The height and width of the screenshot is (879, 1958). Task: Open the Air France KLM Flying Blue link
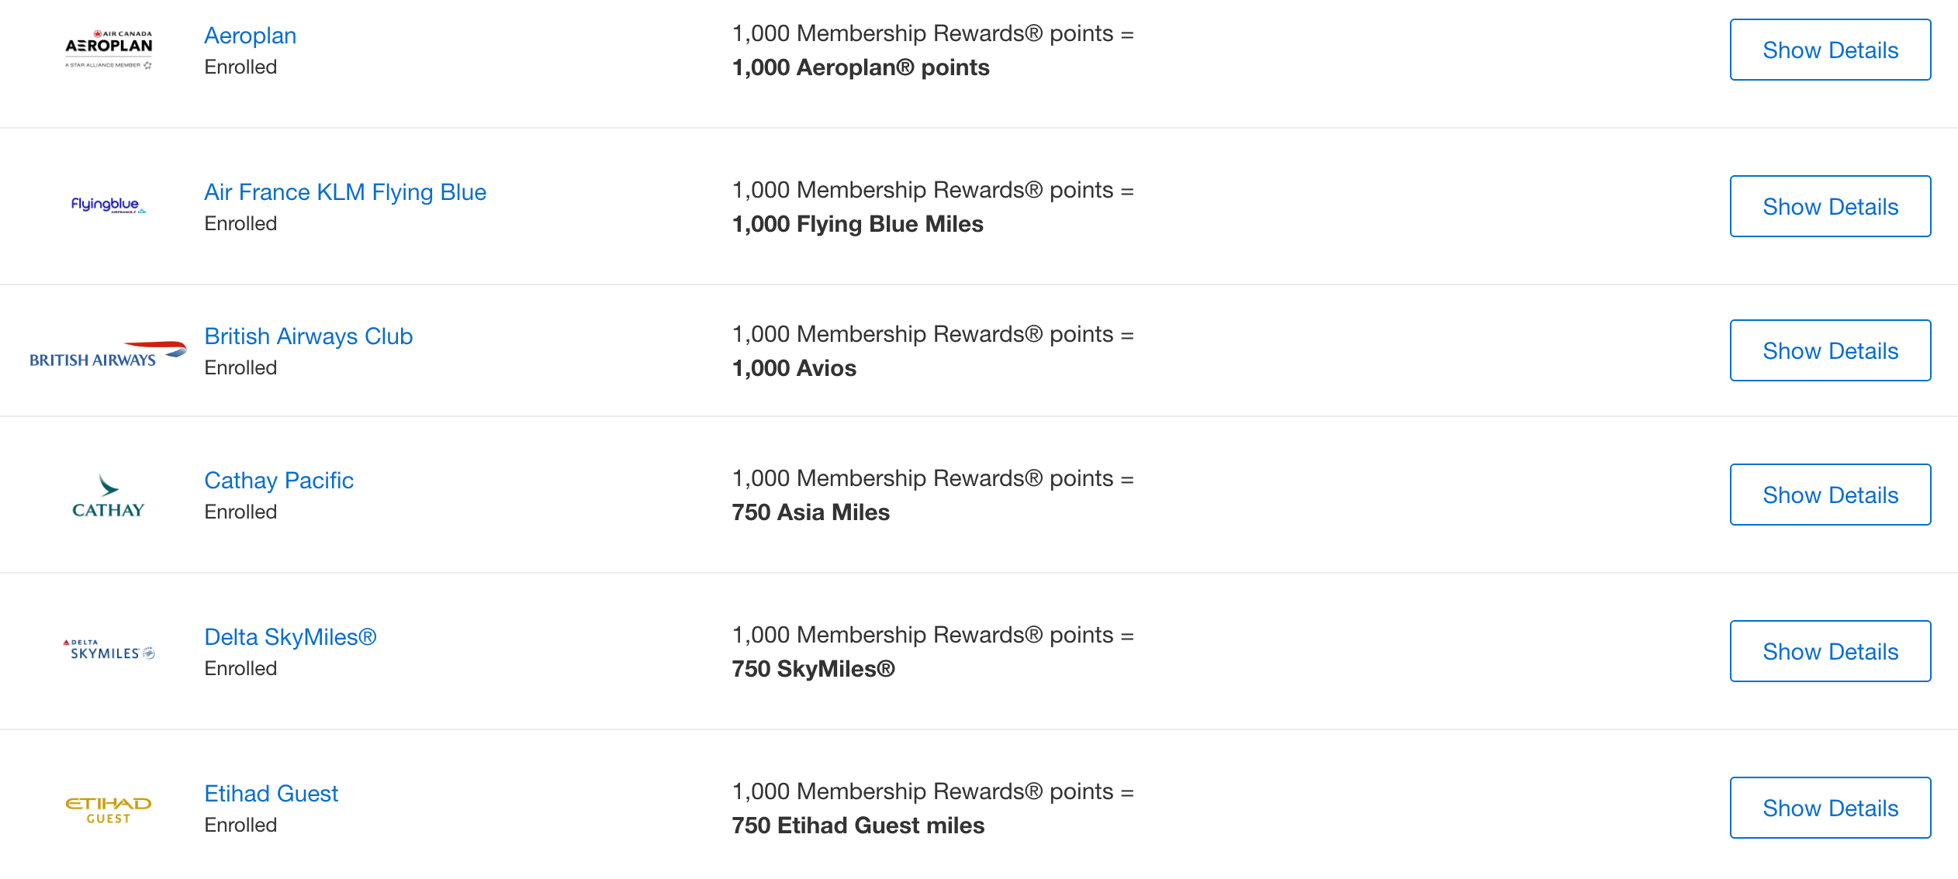tap(344, 192)
